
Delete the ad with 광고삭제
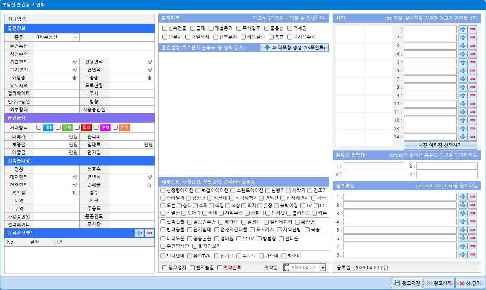(x=439, y=283)
